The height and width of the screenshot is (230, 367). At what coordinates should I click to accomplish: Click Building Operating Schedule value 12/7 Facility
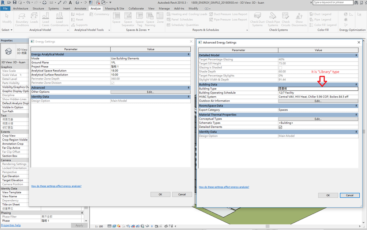pyautogui.click(x=318, y=93)
